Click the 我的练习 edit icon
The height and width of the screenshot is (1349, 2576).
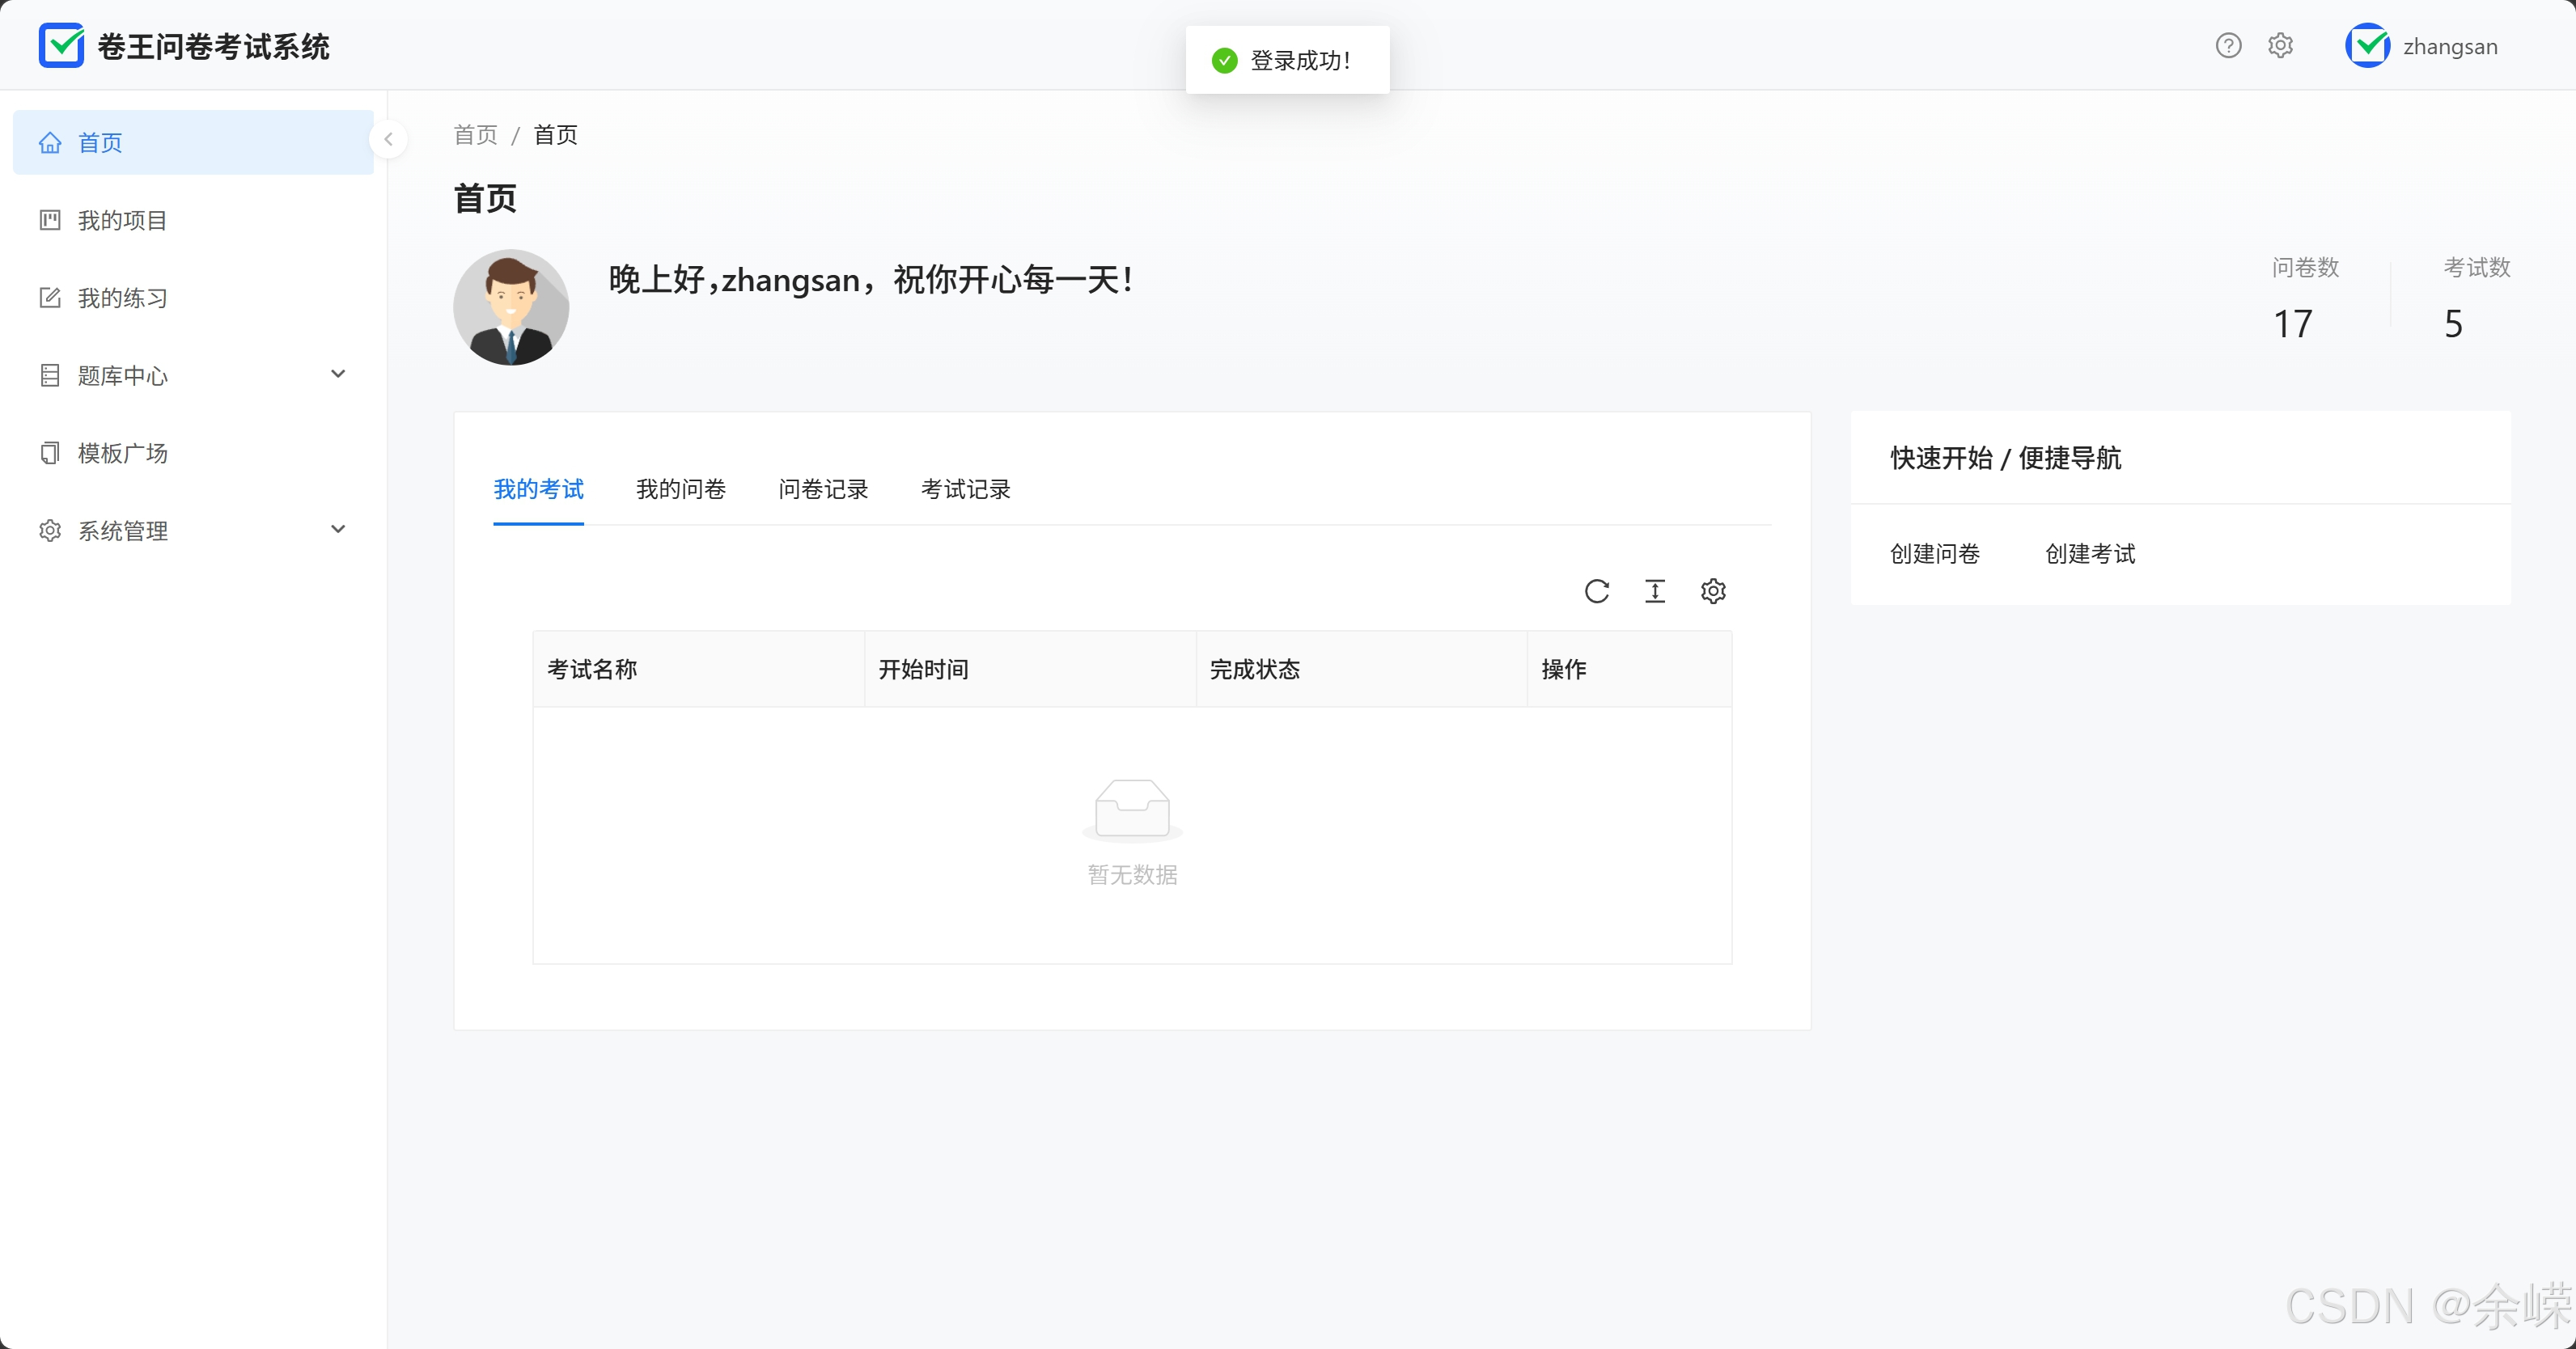(x=50, y=298)
